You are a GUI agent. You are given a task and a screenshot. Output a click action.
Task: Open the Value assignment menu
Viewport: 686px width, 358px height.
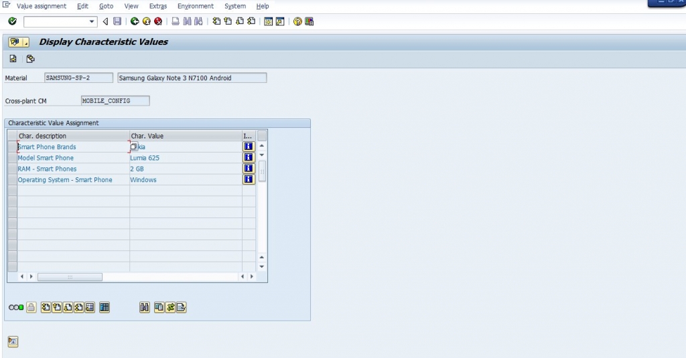point(42,6)
